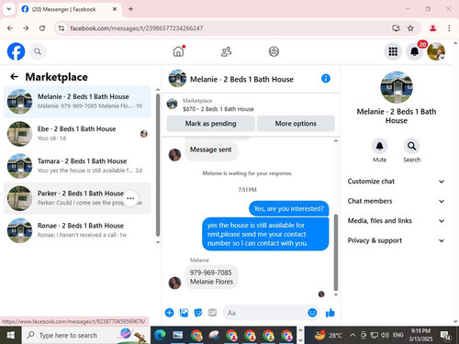
Task: Open conversation information icon in chat header
Action: pos(326,79)
